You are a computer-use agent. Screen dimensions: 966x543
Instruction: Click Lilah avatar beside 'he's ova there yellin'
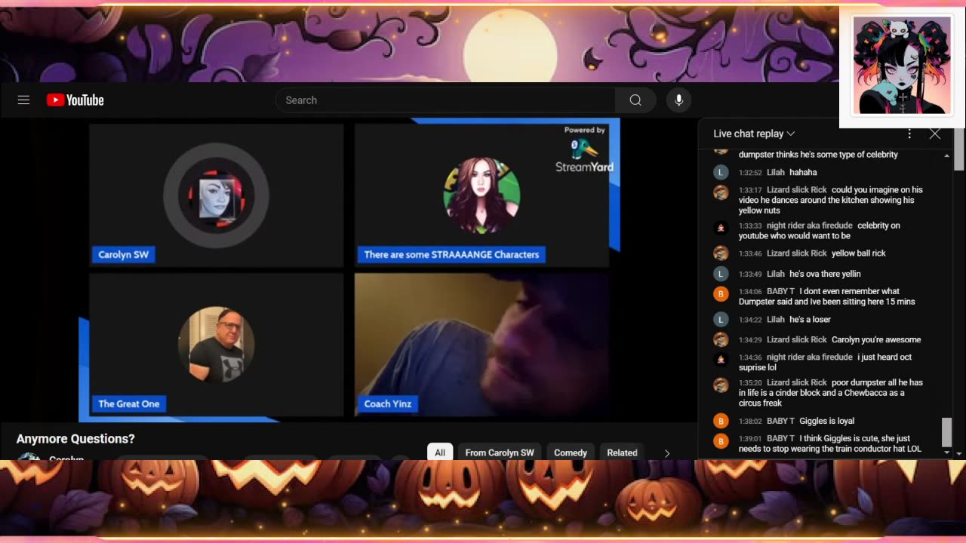pos(721,274)
